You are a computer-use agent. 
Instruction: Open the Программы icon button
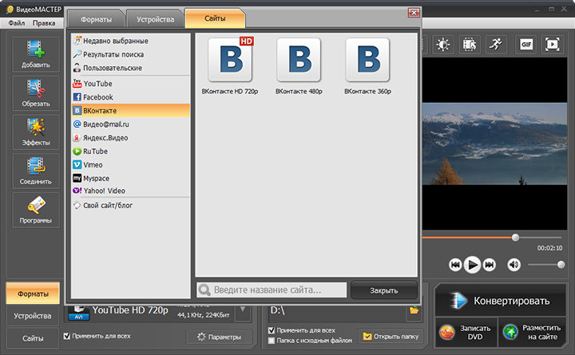[36, 210]
